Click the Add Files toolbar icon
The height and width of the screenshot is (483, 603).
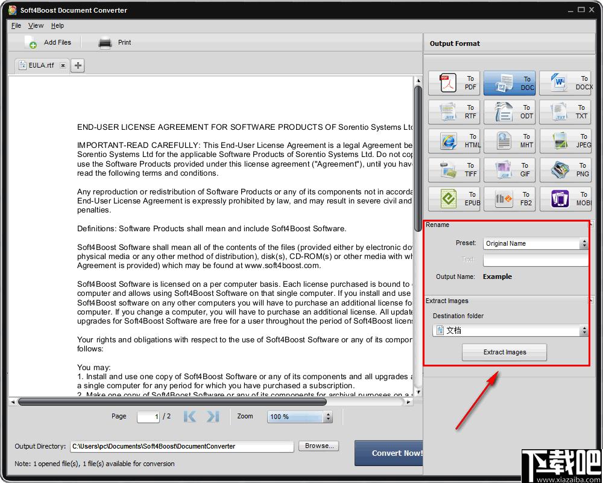[x=30, y=42]
